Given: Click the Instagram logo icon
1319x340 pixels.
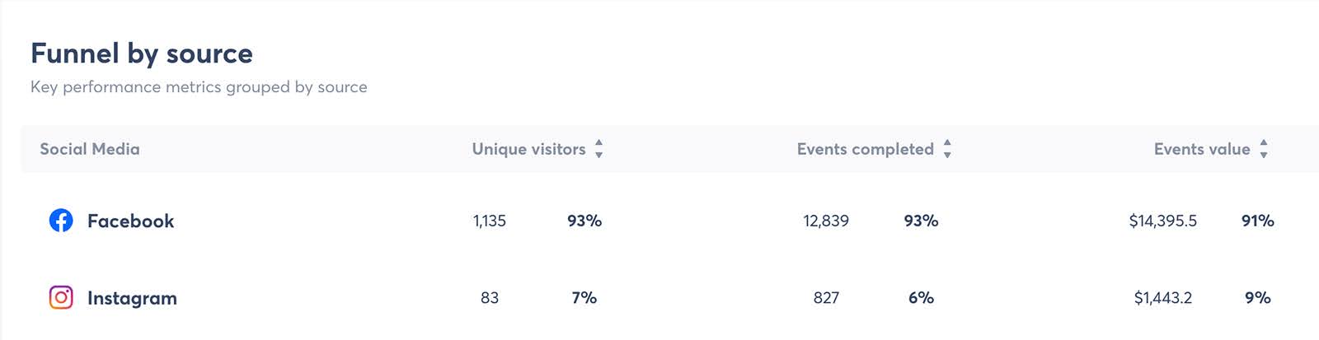Looking at the screenshot, I should 61,297.
